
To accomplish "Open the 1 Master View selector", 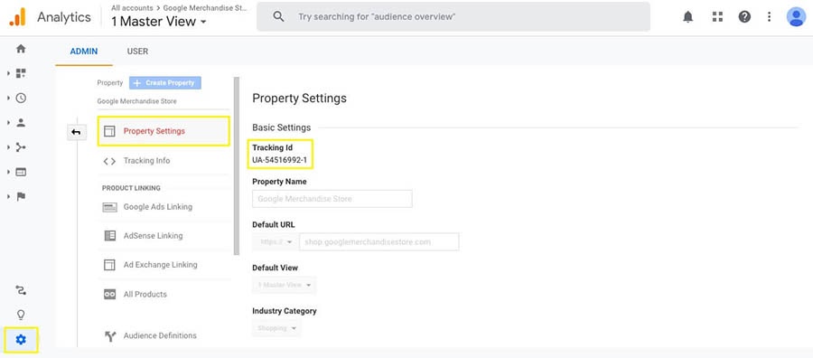I will click(159, 22).
